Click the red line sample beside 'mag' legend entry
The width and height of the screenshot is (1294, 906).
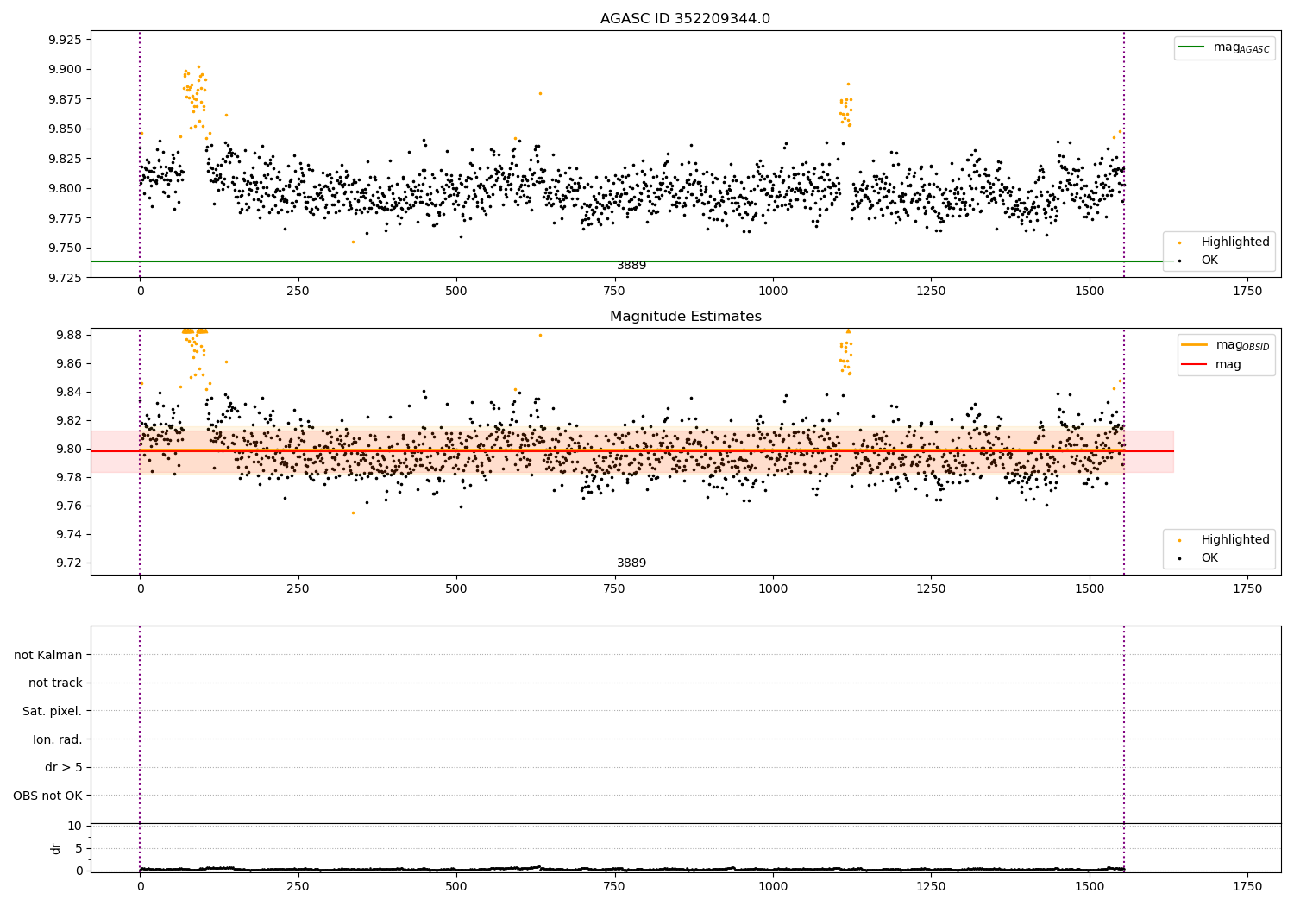point(1196,364)
